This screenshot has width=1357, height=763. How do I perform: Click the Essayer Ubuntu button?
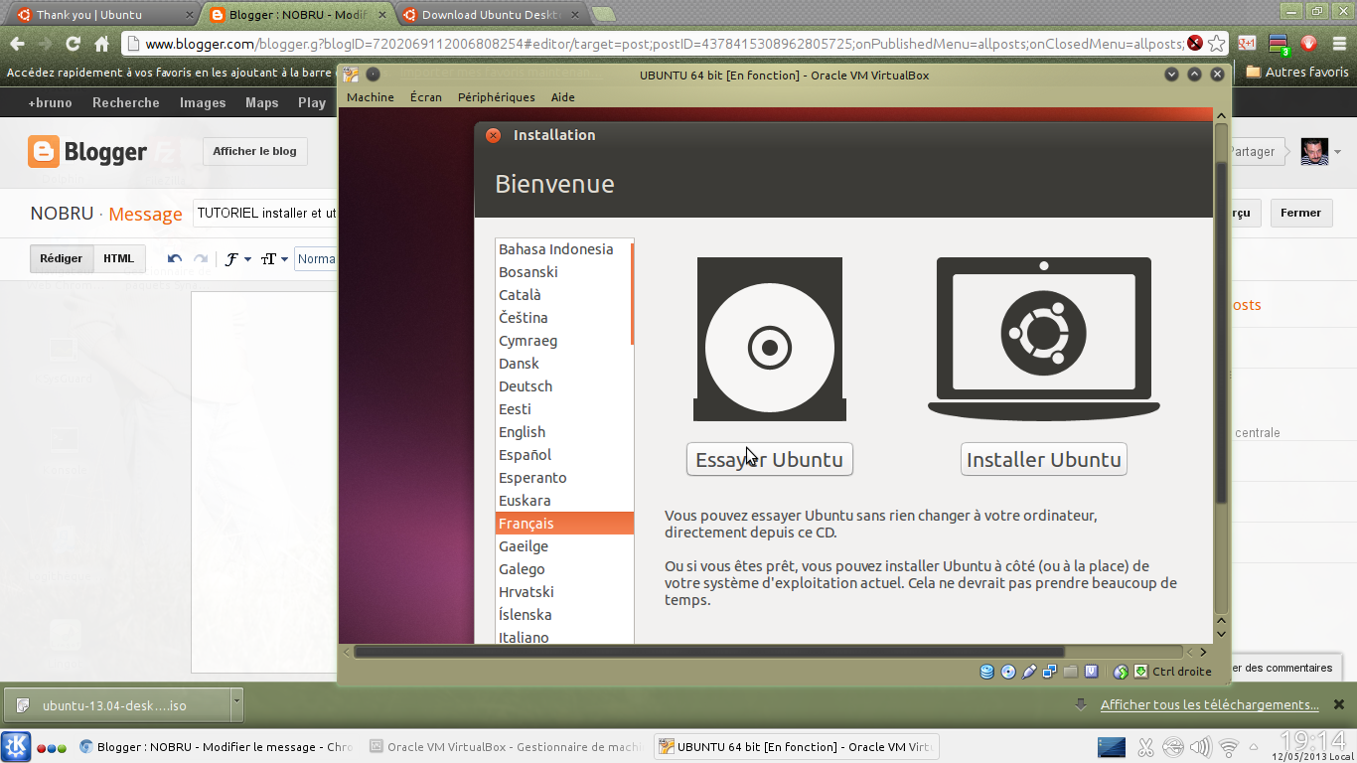point(769,459)
